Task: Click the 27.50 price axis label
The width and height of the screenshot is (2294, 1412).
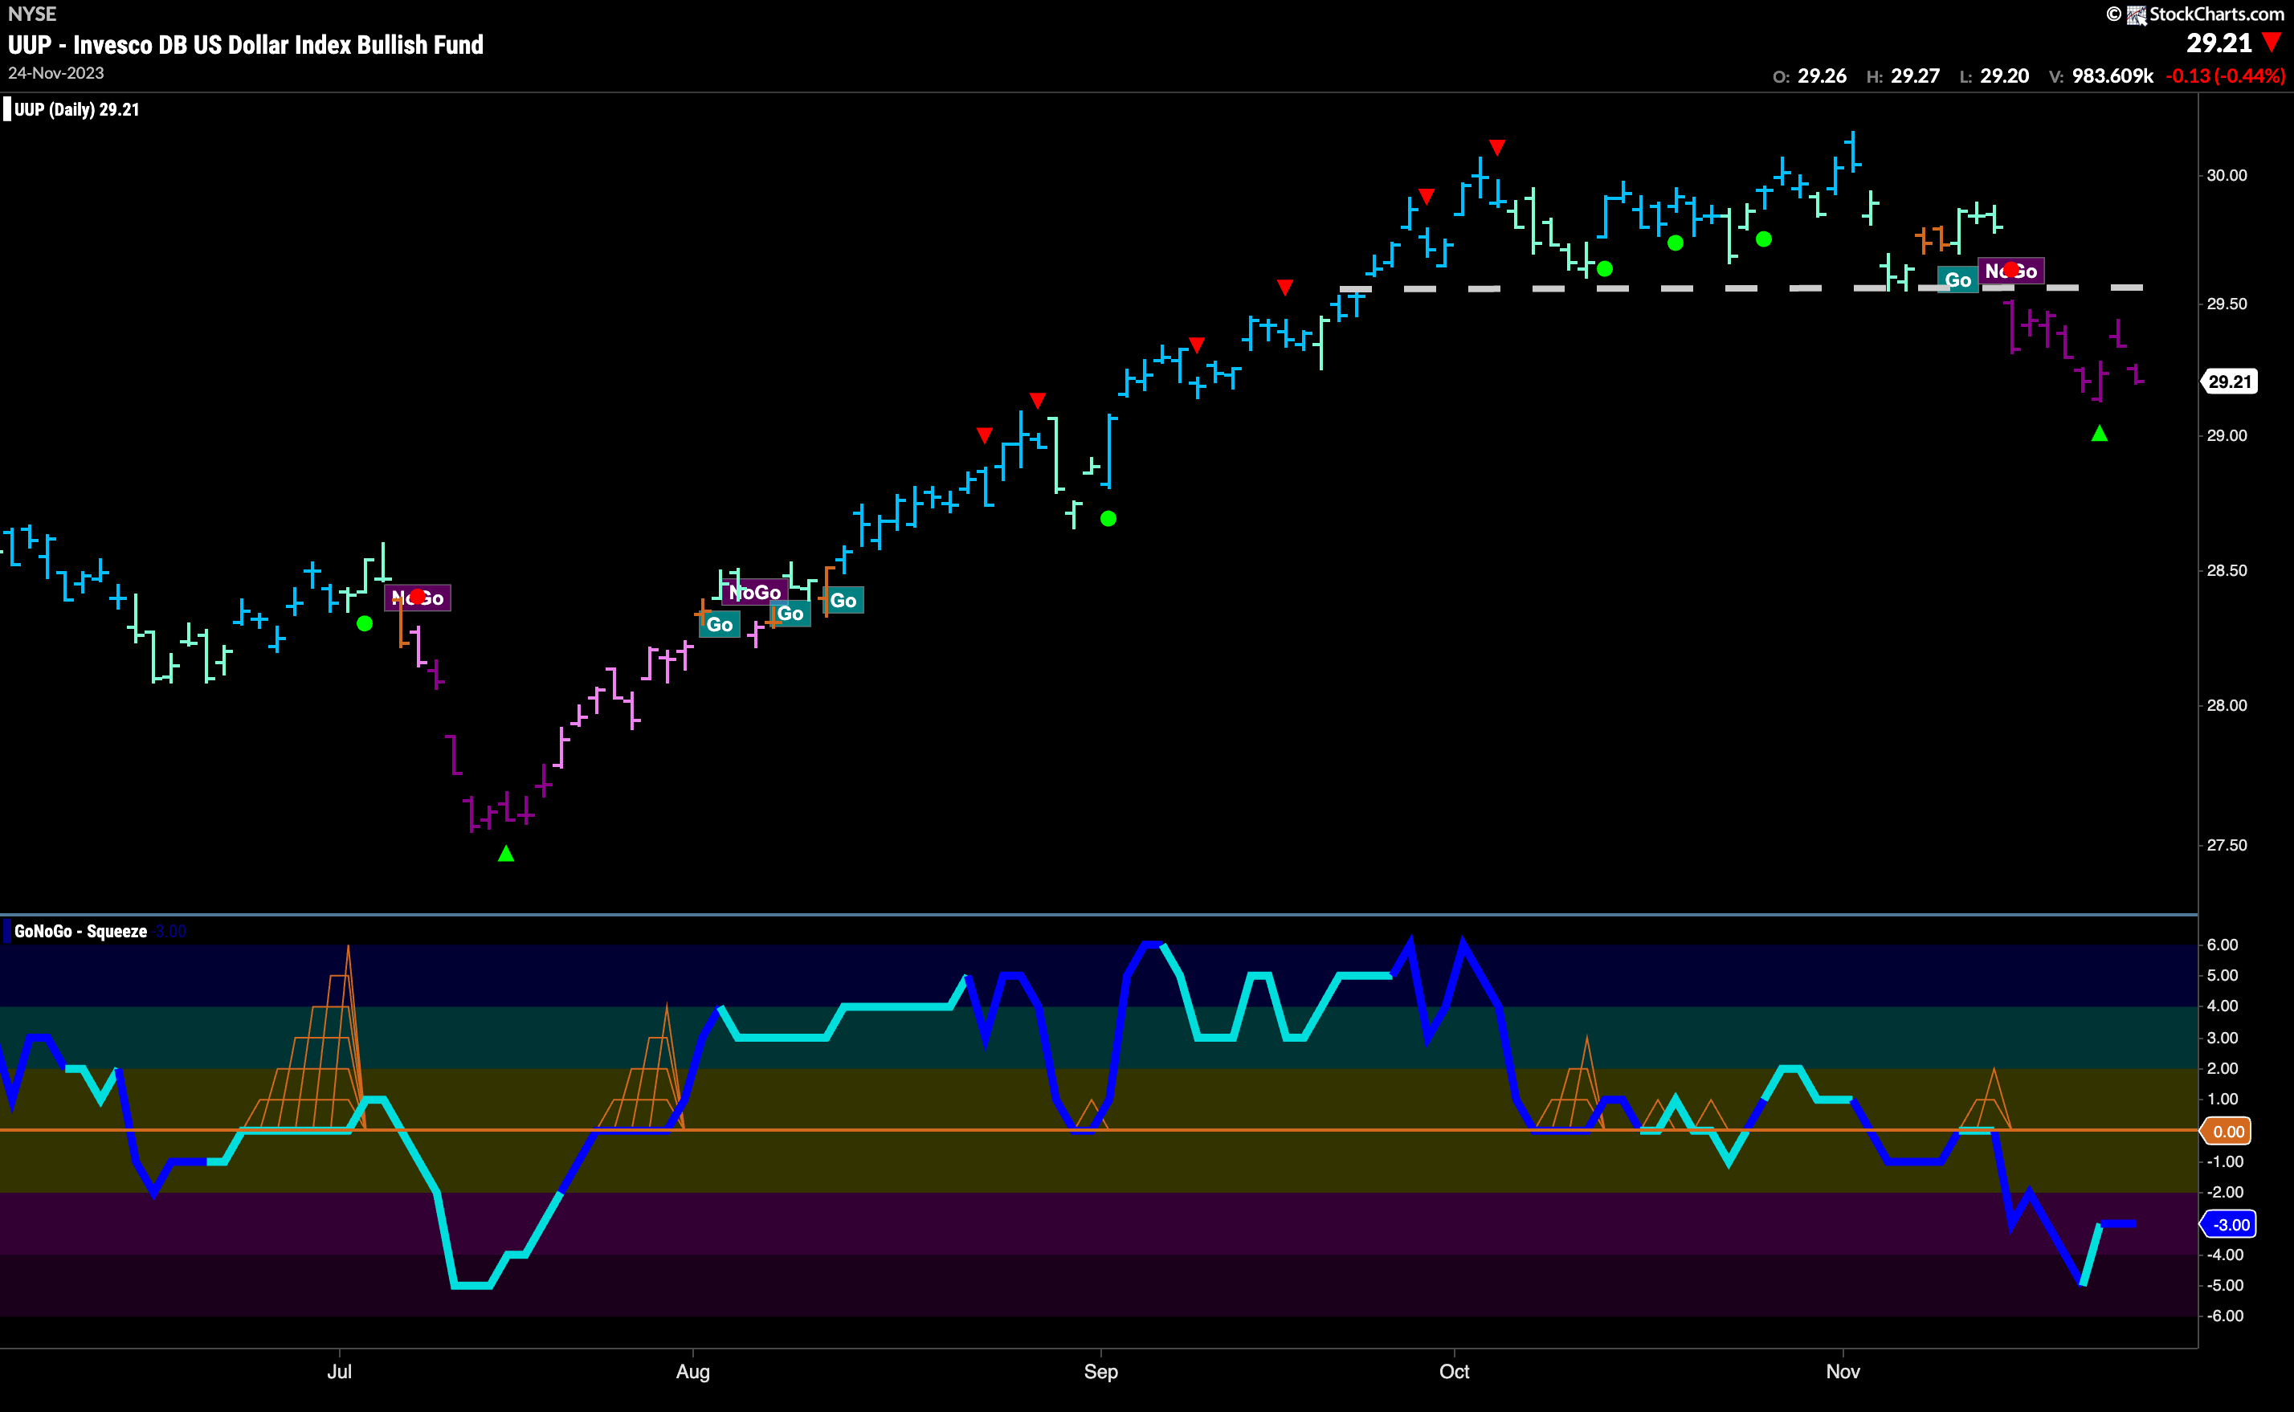Action: (x=2227, y=845)
